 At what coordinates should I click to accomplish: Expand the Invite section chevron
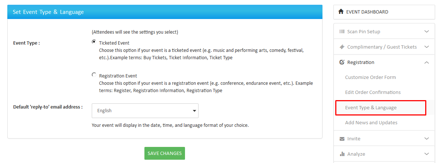[x=426, y=139]
